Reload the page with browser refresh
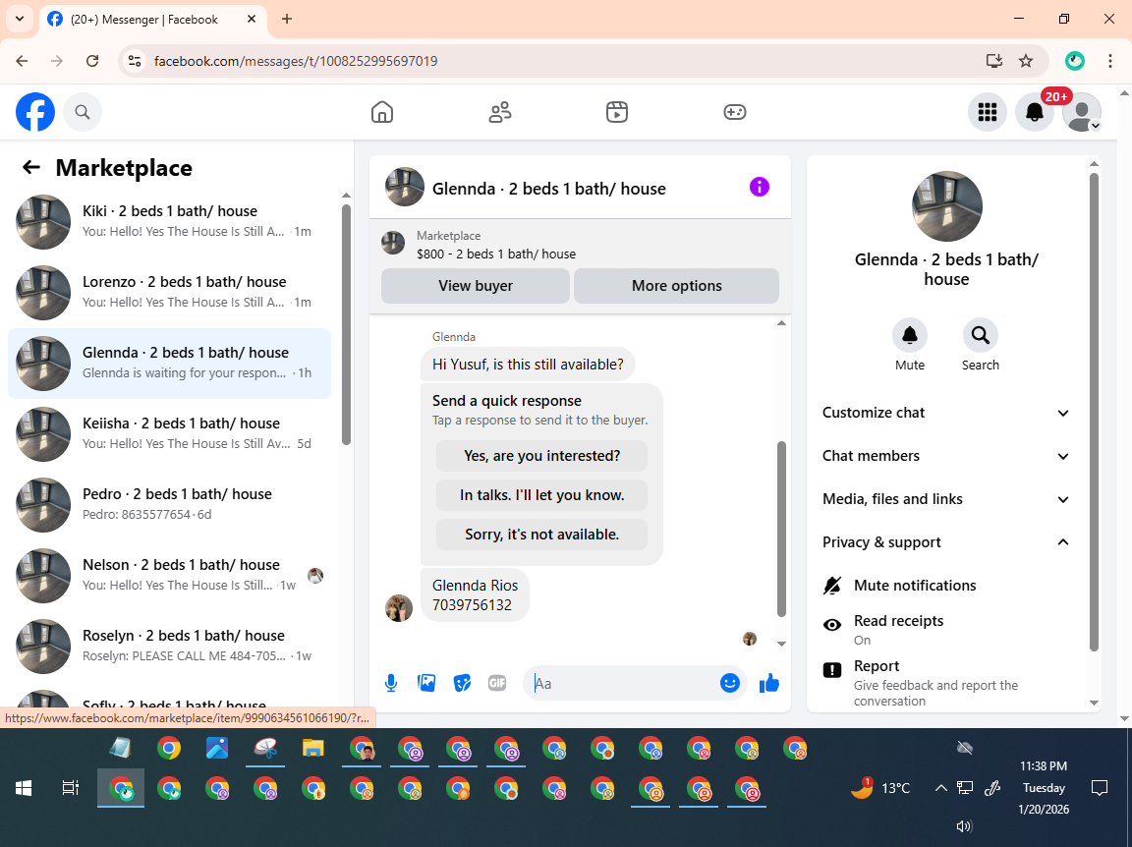This screenshot has width=1132, height=847. pos(92,61)
